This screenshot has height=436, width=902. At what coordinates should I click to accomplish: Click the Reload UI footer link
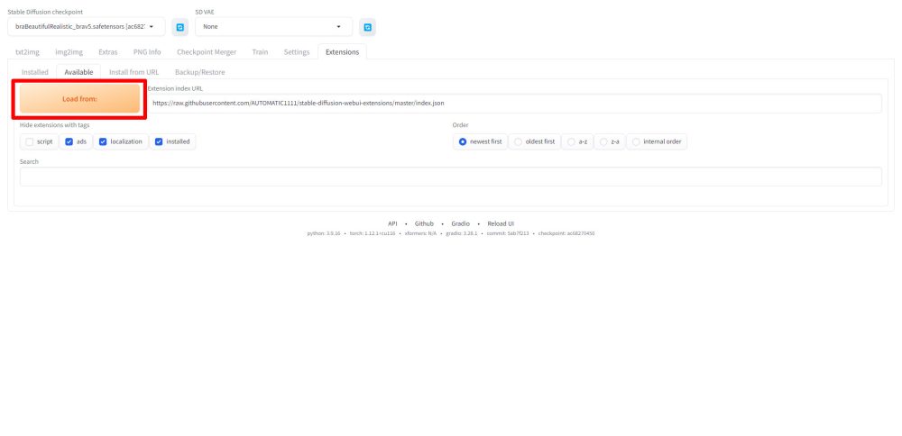tap(501, 223)
